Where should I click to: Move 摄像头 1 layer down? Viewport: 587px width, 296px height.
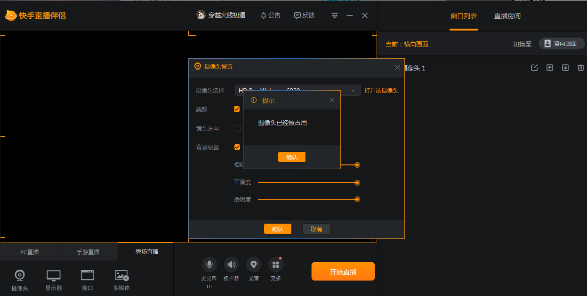tap(565, 68)
